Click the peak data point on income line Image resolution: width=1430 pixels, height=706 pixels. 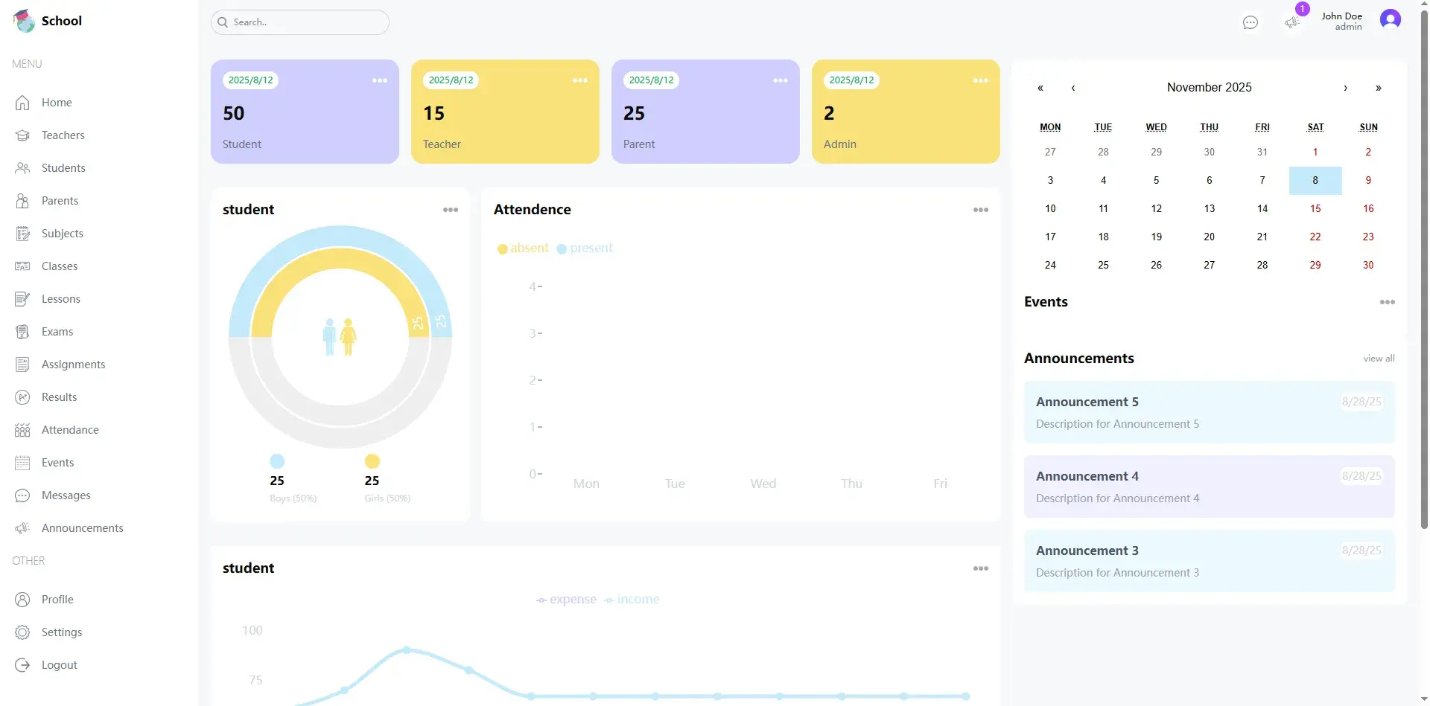point(407,649)
